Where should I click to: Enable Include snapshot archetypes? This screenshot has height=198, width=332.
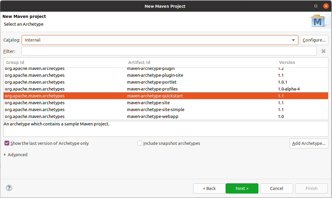pos(140,143)
